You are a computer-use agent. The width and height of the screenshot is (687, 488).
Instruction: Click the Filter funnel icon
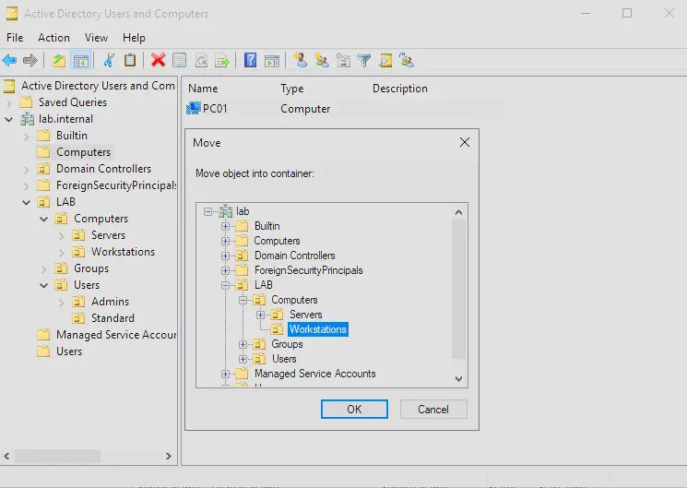pos(364,61)
